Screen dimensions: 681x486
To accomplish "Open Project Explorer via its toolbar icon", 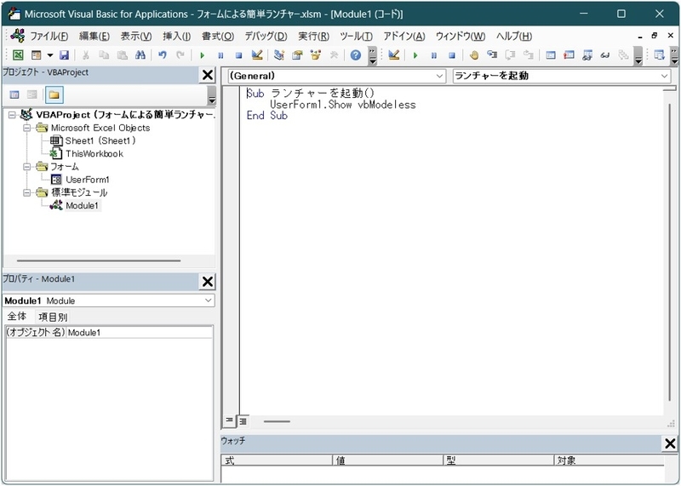I will tap(279, 55).
